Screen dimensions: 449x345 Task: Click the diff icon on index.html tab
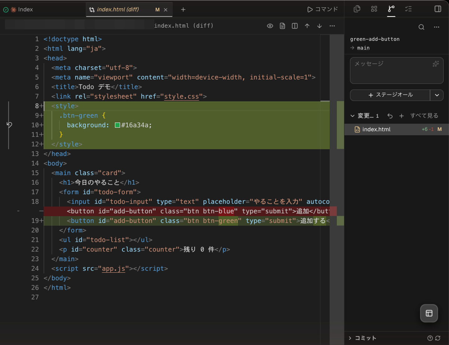pos(92,10)
